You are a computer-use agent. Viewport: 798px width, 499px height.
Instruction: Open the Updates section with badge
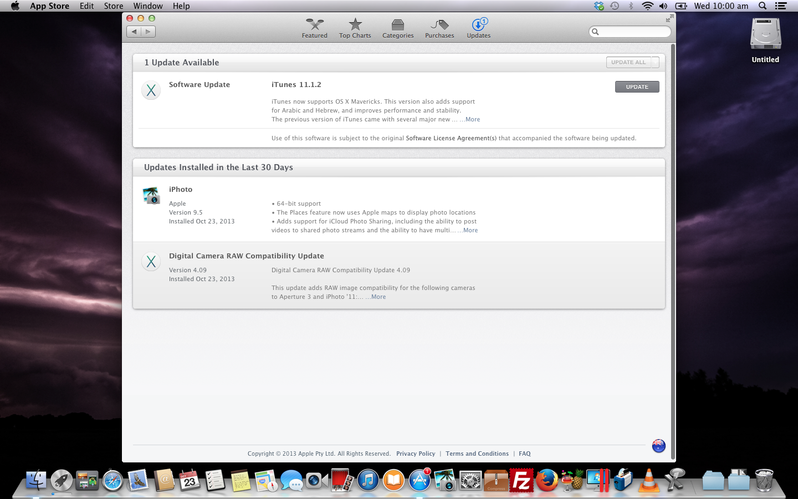coord(478,28)
